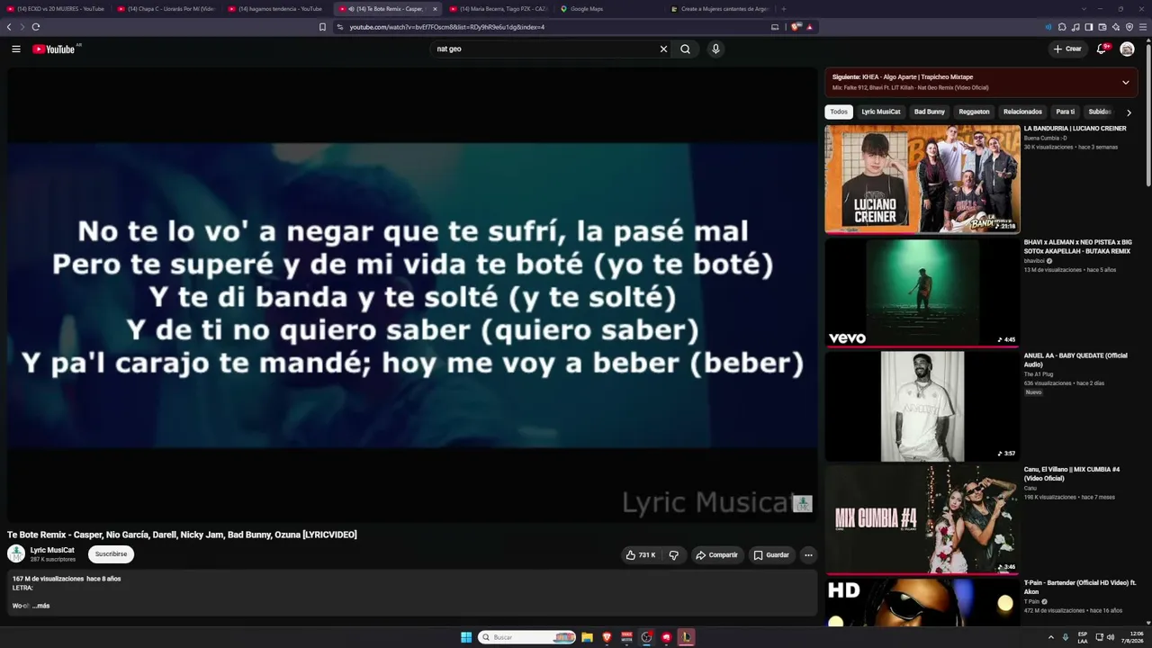Dislike the video with thumbs down
Image resolution: width=1152 pixels, height=648 pixels.
pyautogui.click(x=673, y=555)
